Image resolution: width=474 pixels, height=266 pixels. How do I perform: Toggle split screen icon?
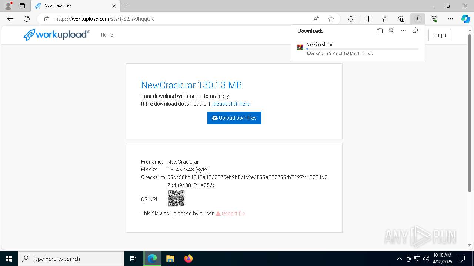pos(368,19)
